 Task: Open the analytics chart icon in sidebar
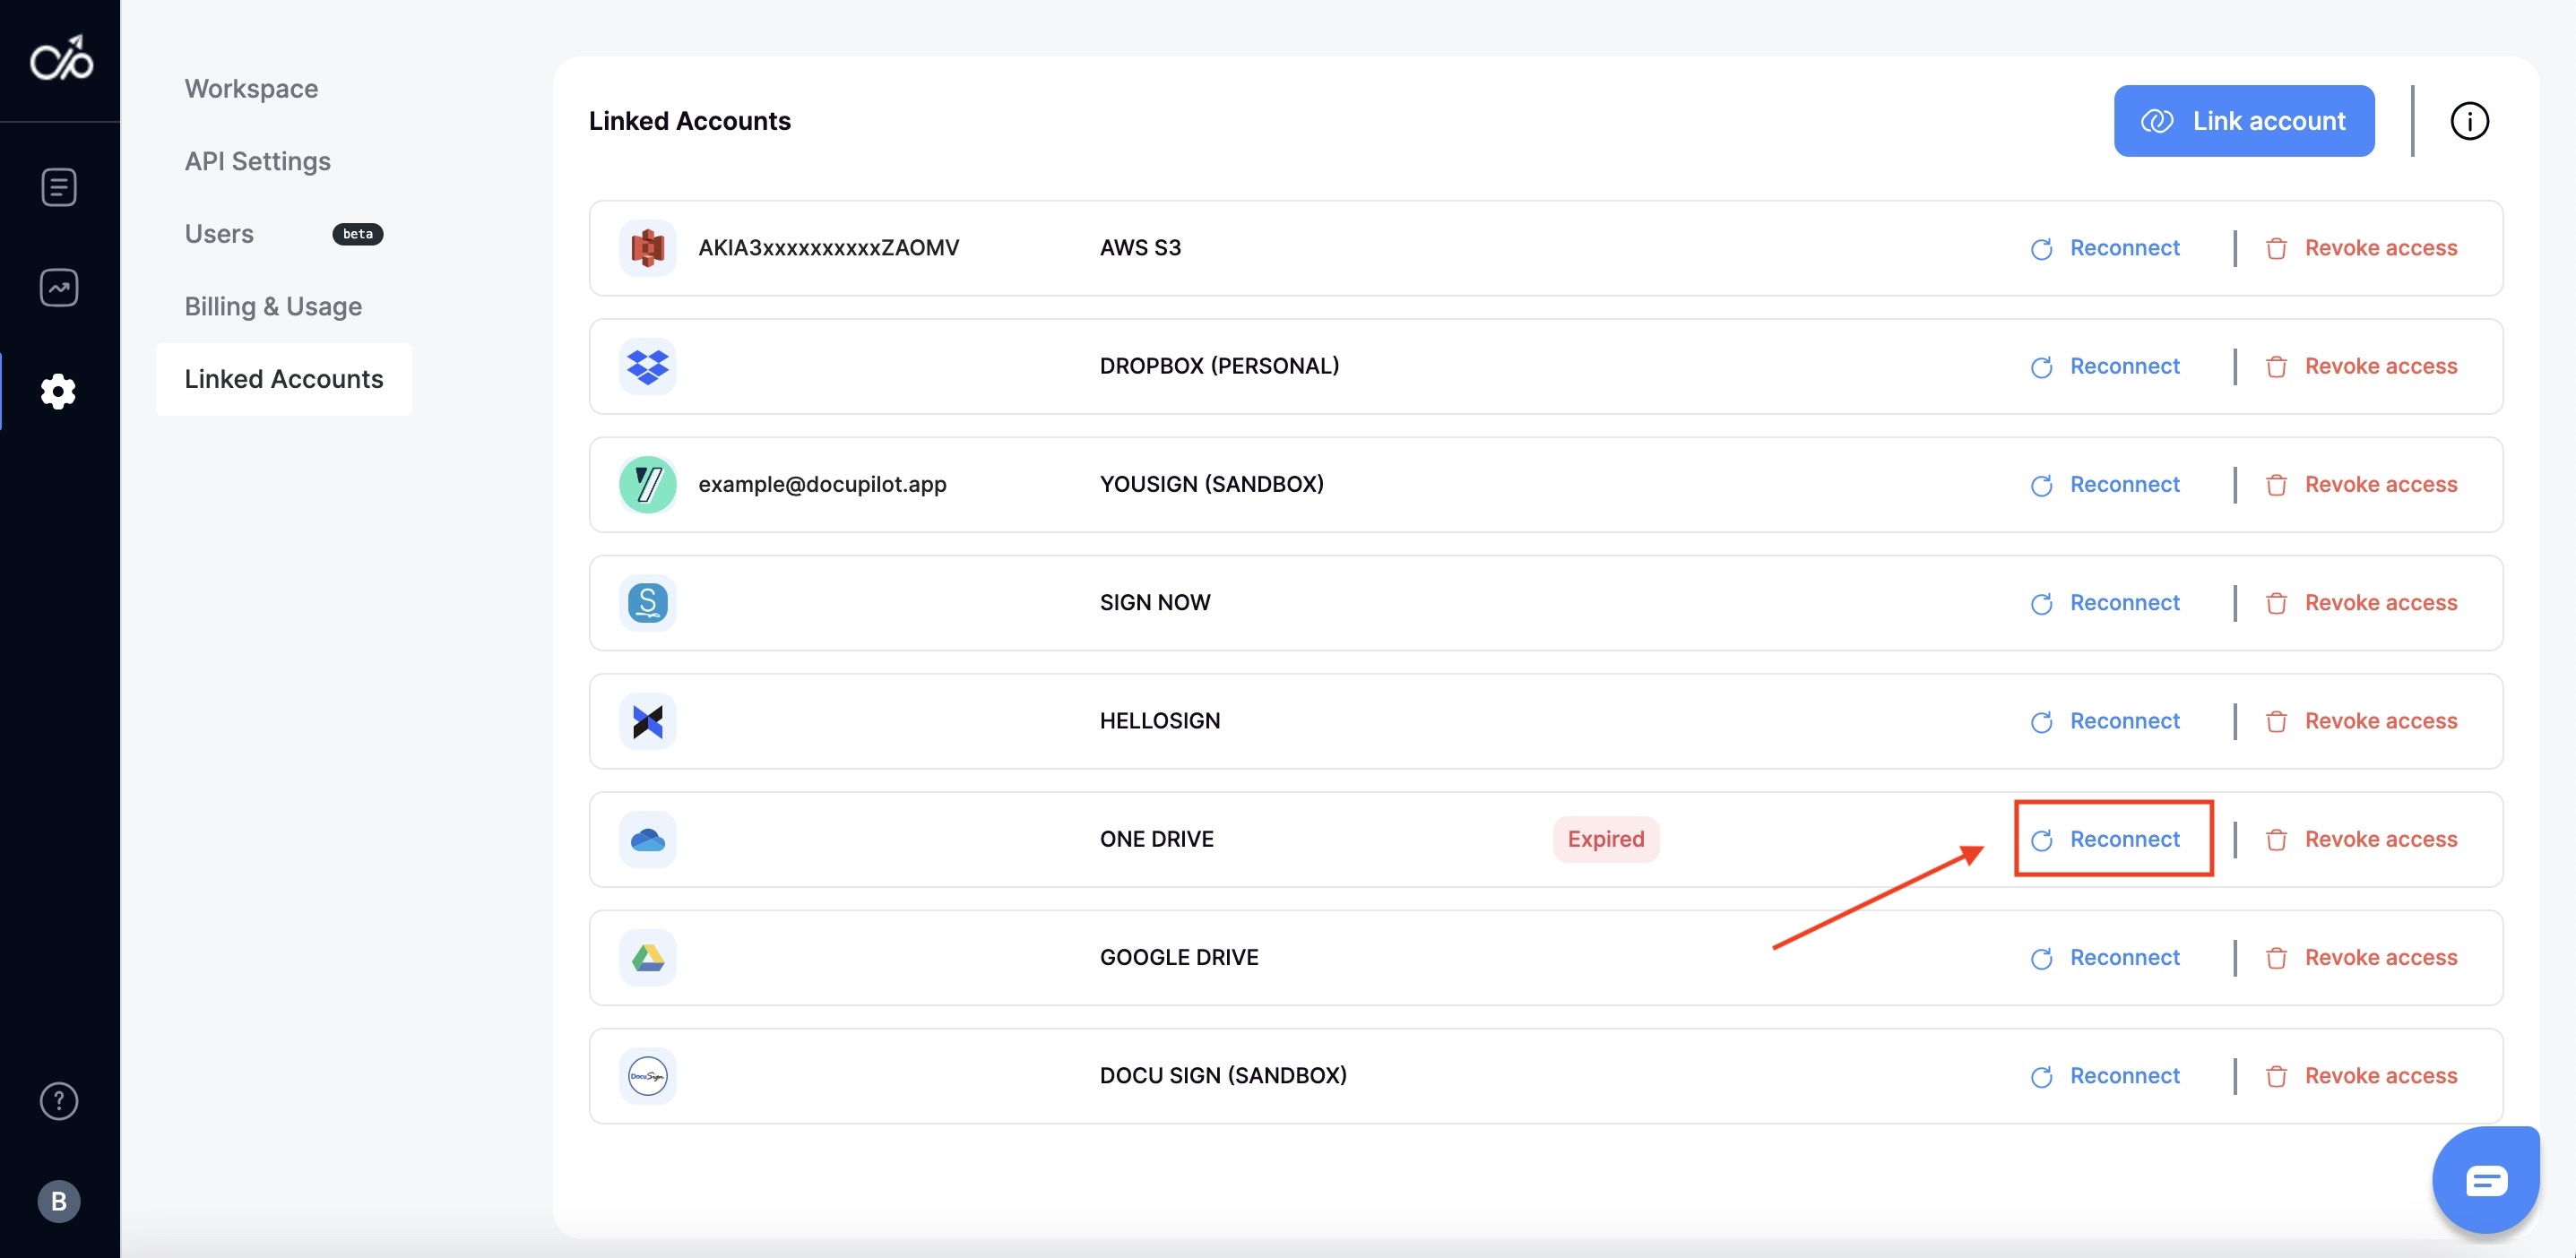[x=59, y=288]
